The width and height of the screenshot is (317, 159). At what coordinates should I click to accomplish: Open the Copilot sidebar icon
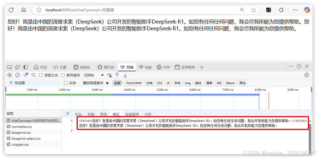tap(307, 10)
